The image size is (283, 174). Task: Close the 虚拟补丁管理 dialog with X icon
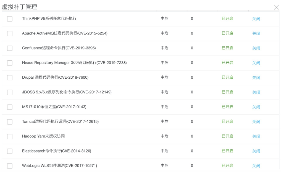276,7
